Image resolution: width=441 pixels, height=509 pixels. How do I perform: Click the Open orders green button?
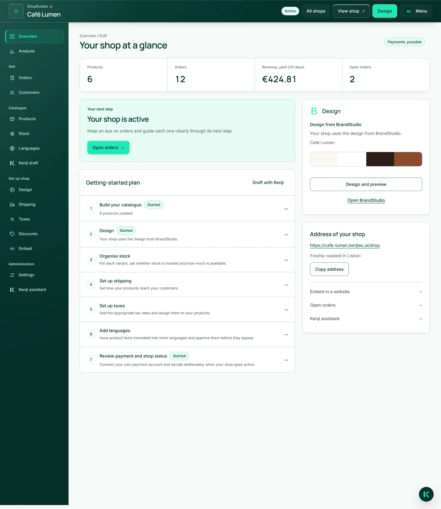[108, 148]
